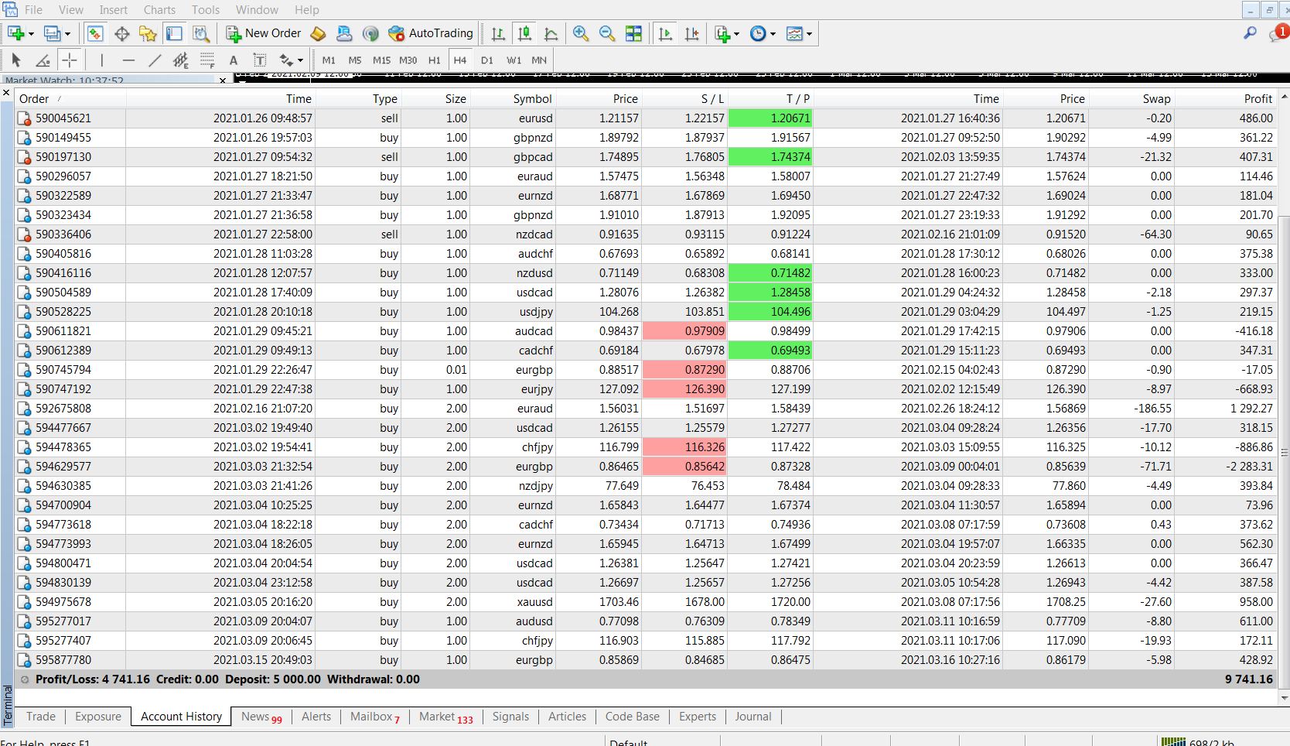Click the history scrollbar down arrow
This screenshot has height=746, width=1290.
click(1285, 698)
